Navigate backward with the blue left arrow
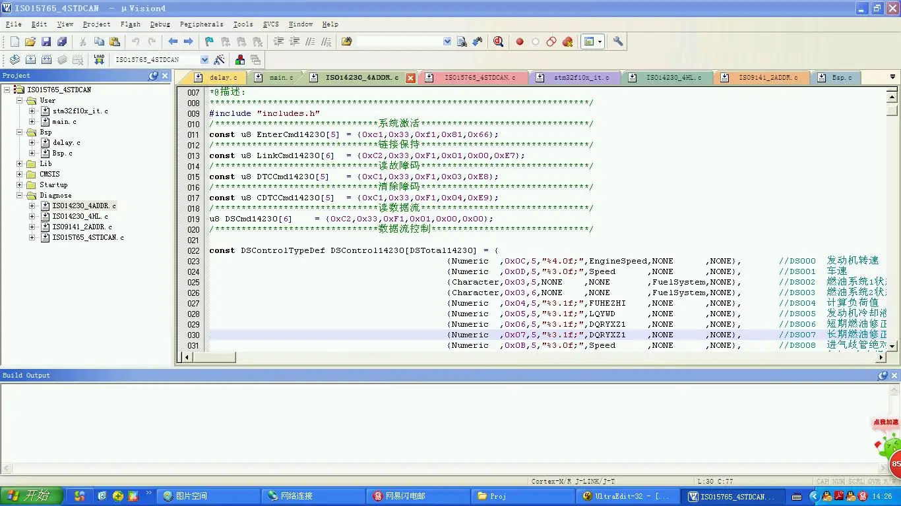The height and width of the screenshot is (506, 901). 173,42
